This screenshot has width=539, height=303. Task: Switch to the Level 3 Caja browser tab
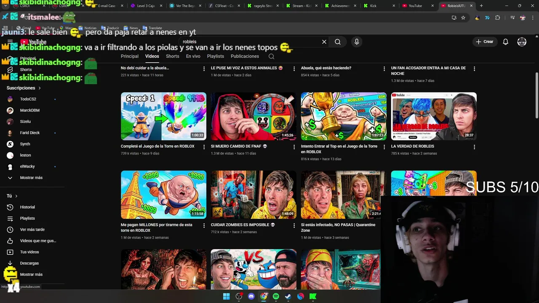click(146, 6)
